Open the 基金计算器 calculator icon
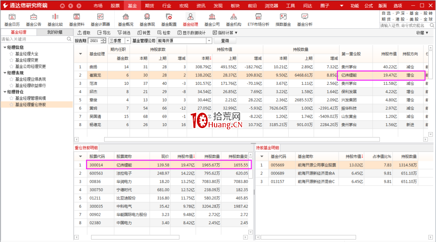 [x=100, y=20]
